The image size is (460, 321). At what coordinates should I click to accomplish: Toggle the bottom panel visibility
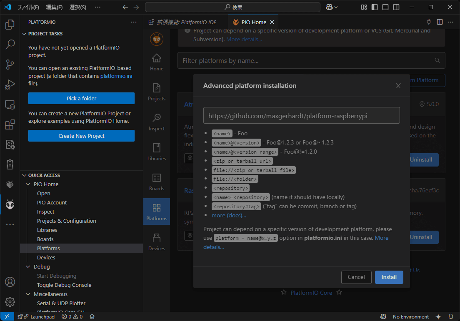click(385, 7)
